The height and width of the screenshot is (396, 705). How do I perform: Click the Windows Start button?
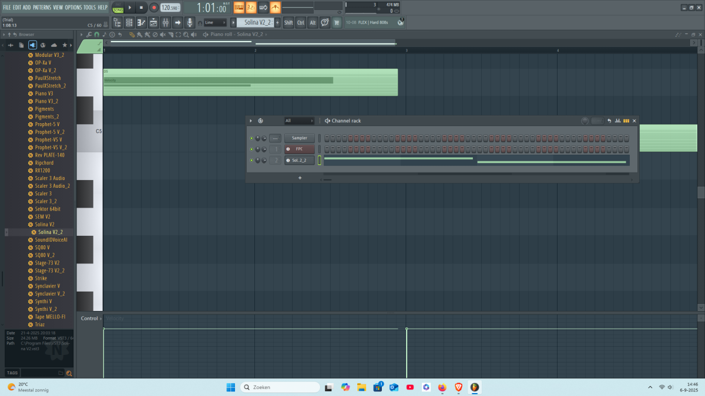[230, 387]
